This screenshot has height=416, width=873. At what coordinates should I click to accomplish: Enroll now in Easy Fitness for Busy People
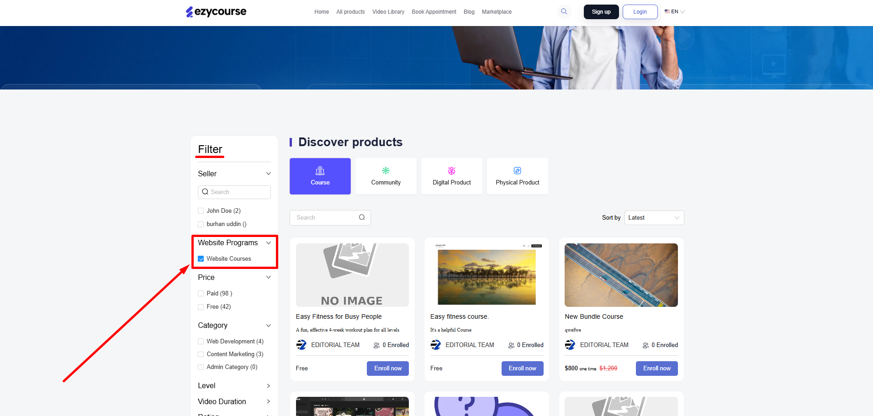pyautogui.click(x=388, y=369)
